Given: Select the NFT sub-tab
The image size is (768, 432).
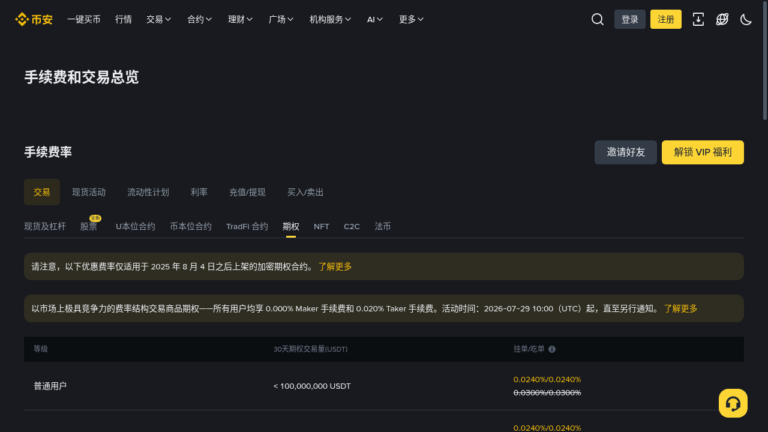Looking at the screenshot, I should point(322,226).
